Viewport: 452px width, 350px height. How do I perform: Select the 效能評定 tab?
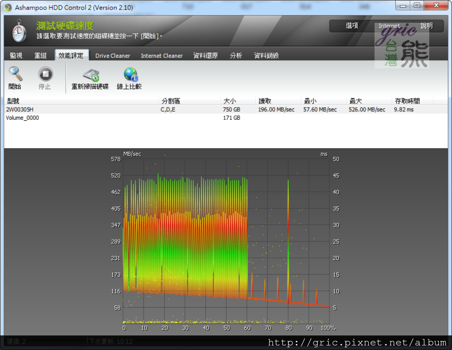point(72,55)
